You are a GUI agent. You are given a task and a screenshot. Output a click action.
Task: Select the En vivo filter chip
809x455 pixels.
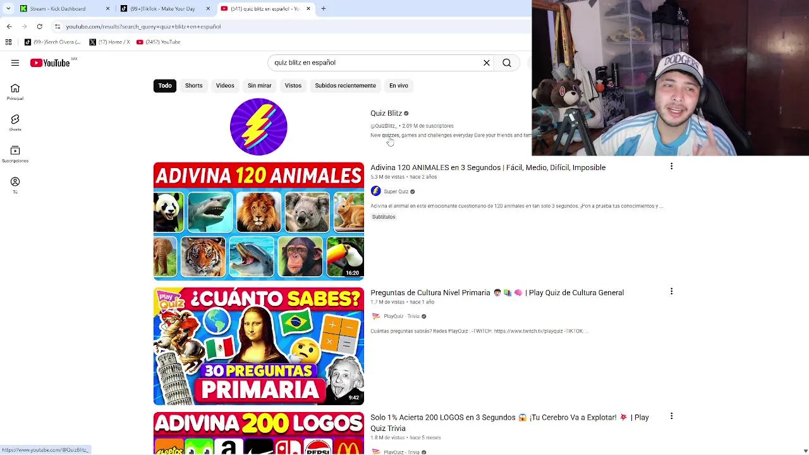point(399,85)
